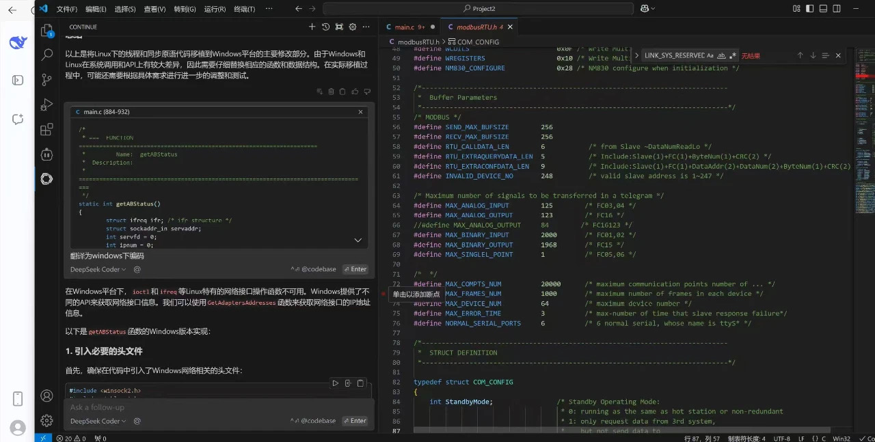Open the 终端(T) menu
The width and height of the screenshot is (875, 442).
(244, 9)
